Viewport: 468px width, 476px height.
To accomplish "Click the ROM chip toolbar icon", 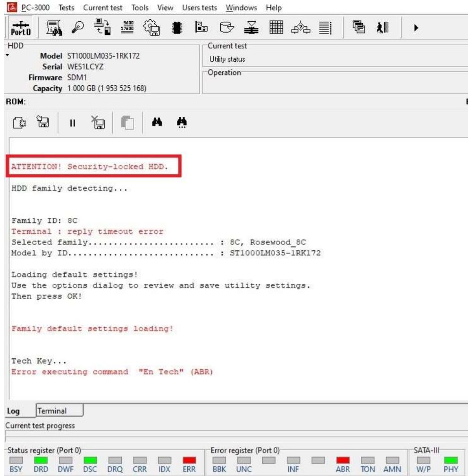I will pos(177,28).
